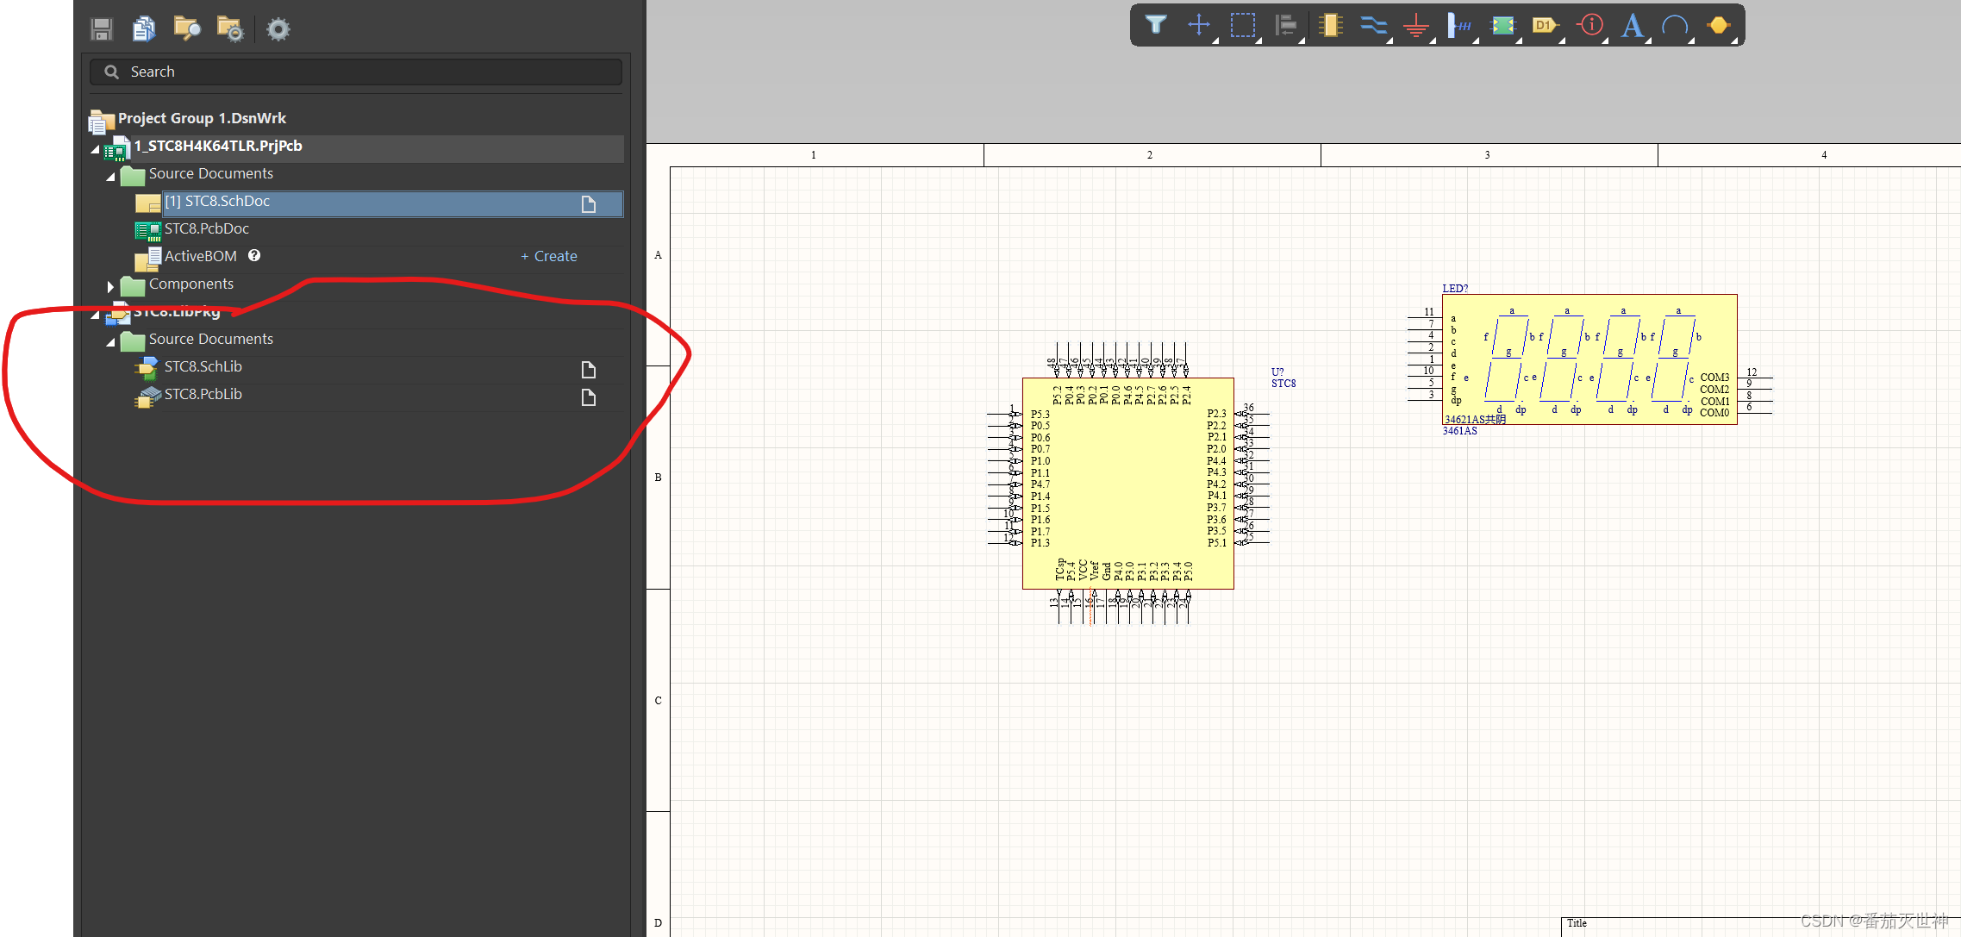The width and height of the screenshot is (1961, 937).
Task: Select the Text String A tool
Action: 1632,25
